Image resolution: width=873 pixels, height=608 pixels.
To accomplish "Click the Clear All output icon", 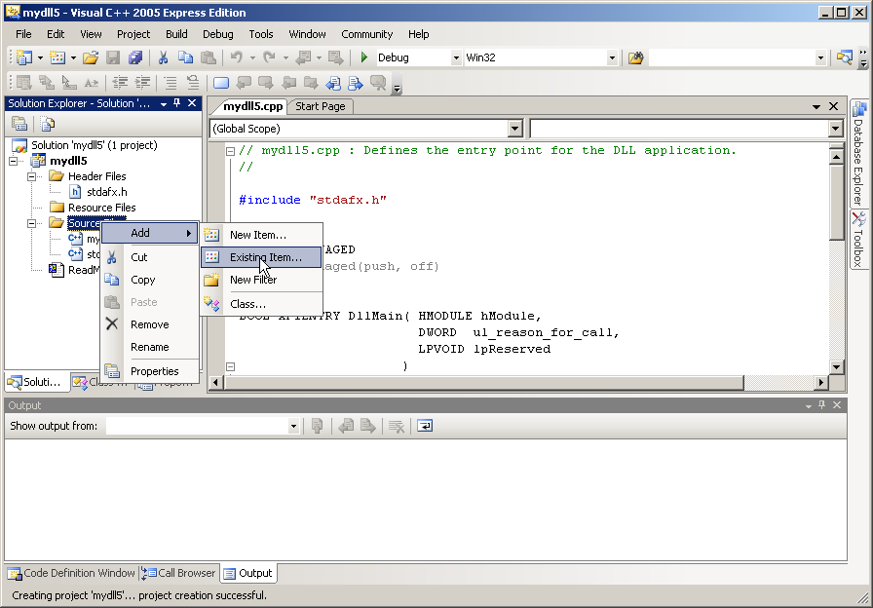I will tap(397, 426).
